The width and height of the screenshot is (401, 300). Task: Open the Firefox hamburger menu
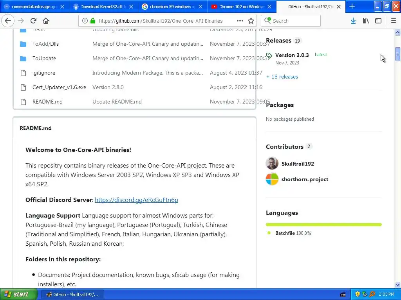[x=393, y=21]
